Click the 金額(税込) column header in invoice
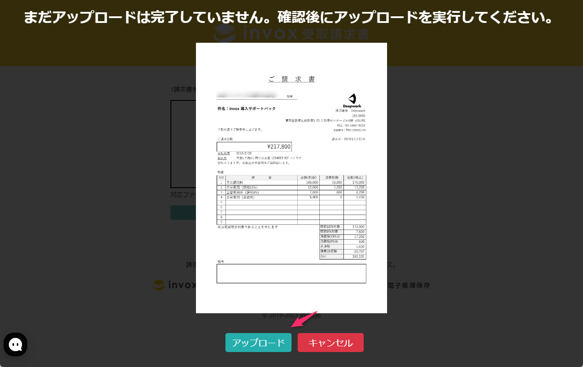 coord(355,177)
